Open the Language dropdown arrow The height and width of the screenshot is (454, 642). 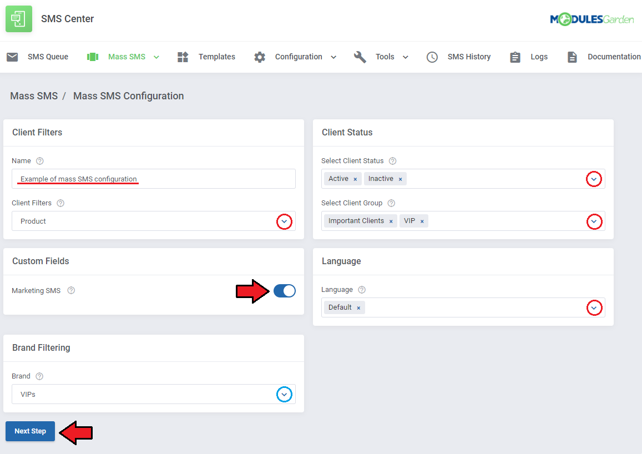coord(594,308)
